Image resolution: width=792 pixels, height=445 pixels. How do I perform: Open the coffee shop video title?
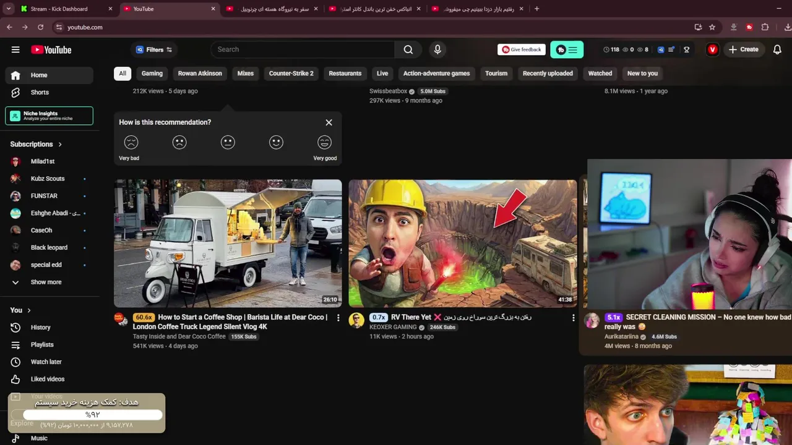(x=230, y=321)
